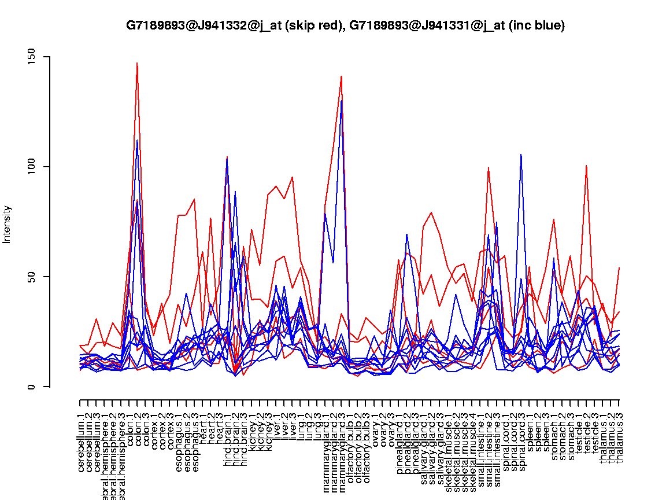Click the Intensity y-axis label
666x500 pixels.
pyautogui.click(x=8, y=224)
